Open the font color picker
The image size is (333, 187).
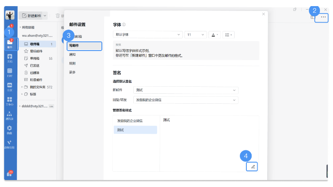coord(215,34)
